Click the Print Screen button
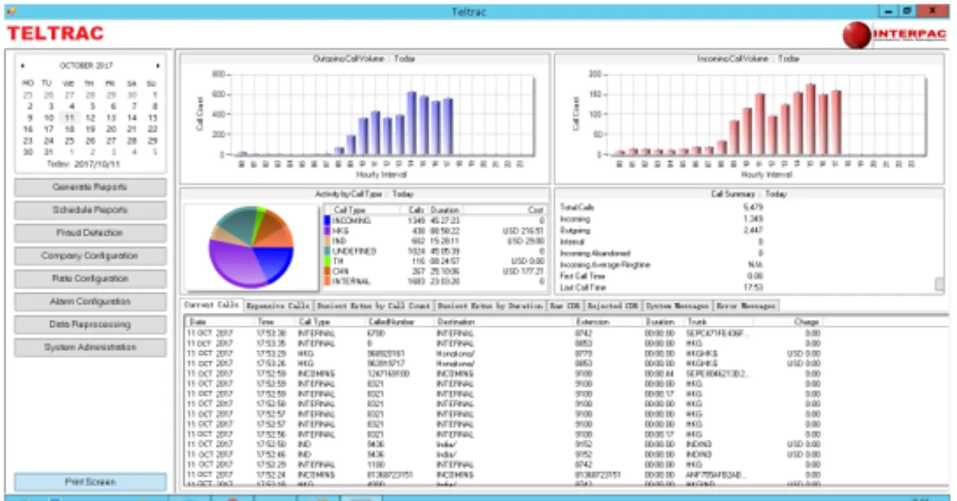The height and width of the screenshot is (501, 957). coord(90,482)
